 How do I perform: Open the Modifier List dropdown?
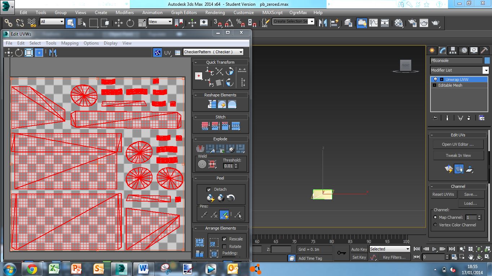click(460, 70)
